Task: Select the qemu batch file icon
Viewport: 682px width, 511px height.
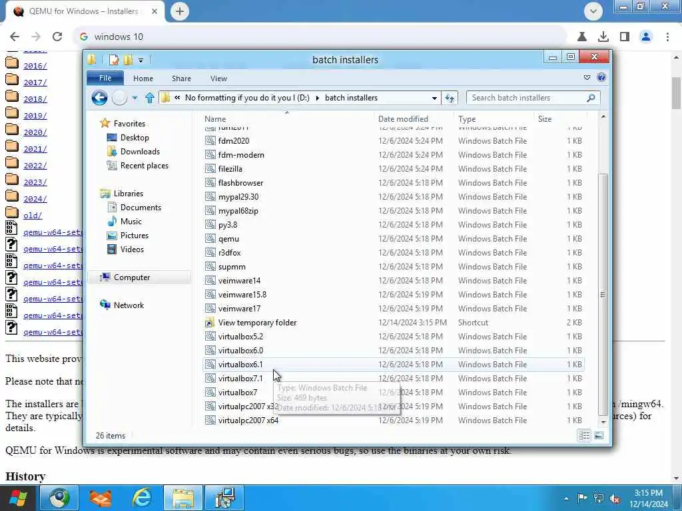Action: pyautogui.click(x=210, y=239)
